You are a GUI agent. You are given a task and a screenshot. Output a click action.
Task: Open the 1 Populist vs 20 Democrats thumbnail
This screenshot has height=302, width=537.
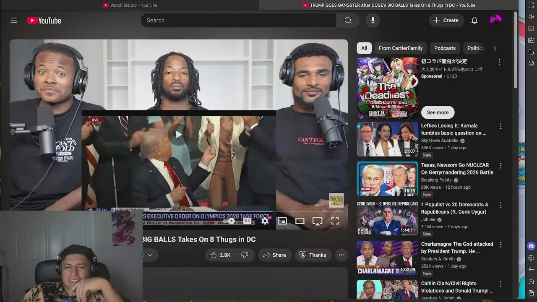tap(388, 218)
